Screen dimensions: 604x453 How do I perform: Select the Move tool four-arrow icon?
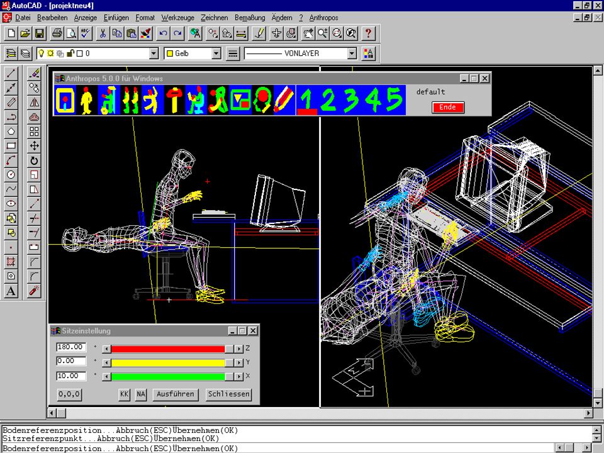[x=34, y=145]
